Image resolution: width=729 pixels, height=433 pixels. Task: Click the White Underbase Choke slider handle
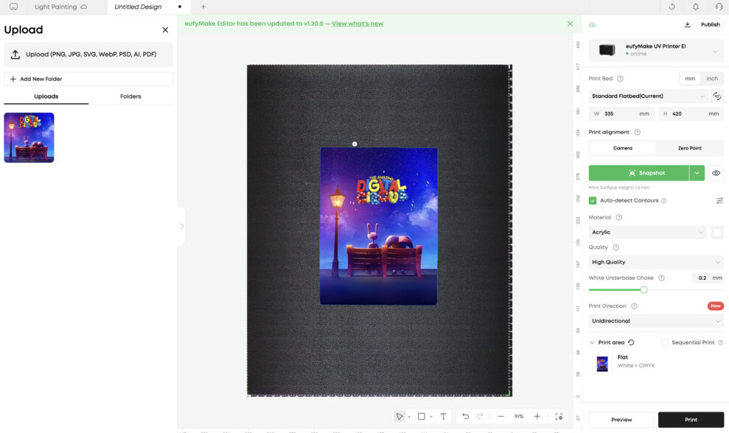point(643,290)
